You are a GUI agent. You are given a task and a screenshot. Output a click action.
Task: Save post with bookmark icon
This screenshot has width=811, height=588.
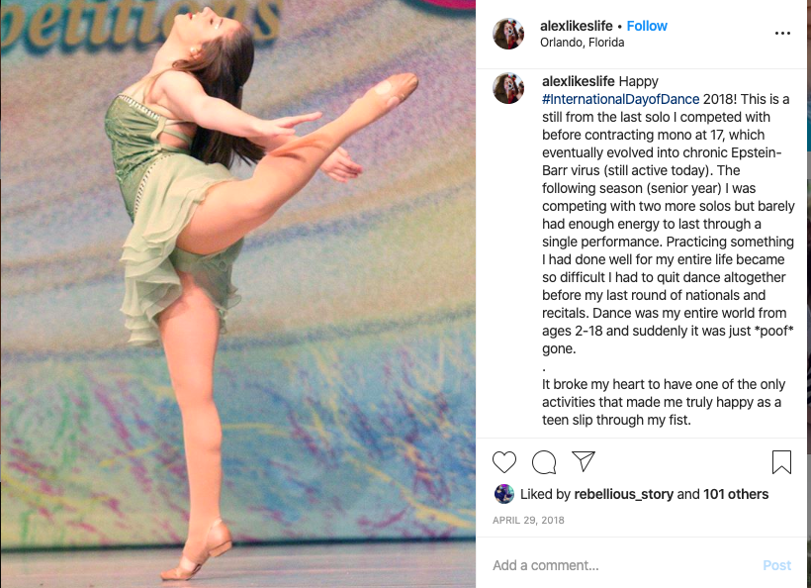(781, 461)
